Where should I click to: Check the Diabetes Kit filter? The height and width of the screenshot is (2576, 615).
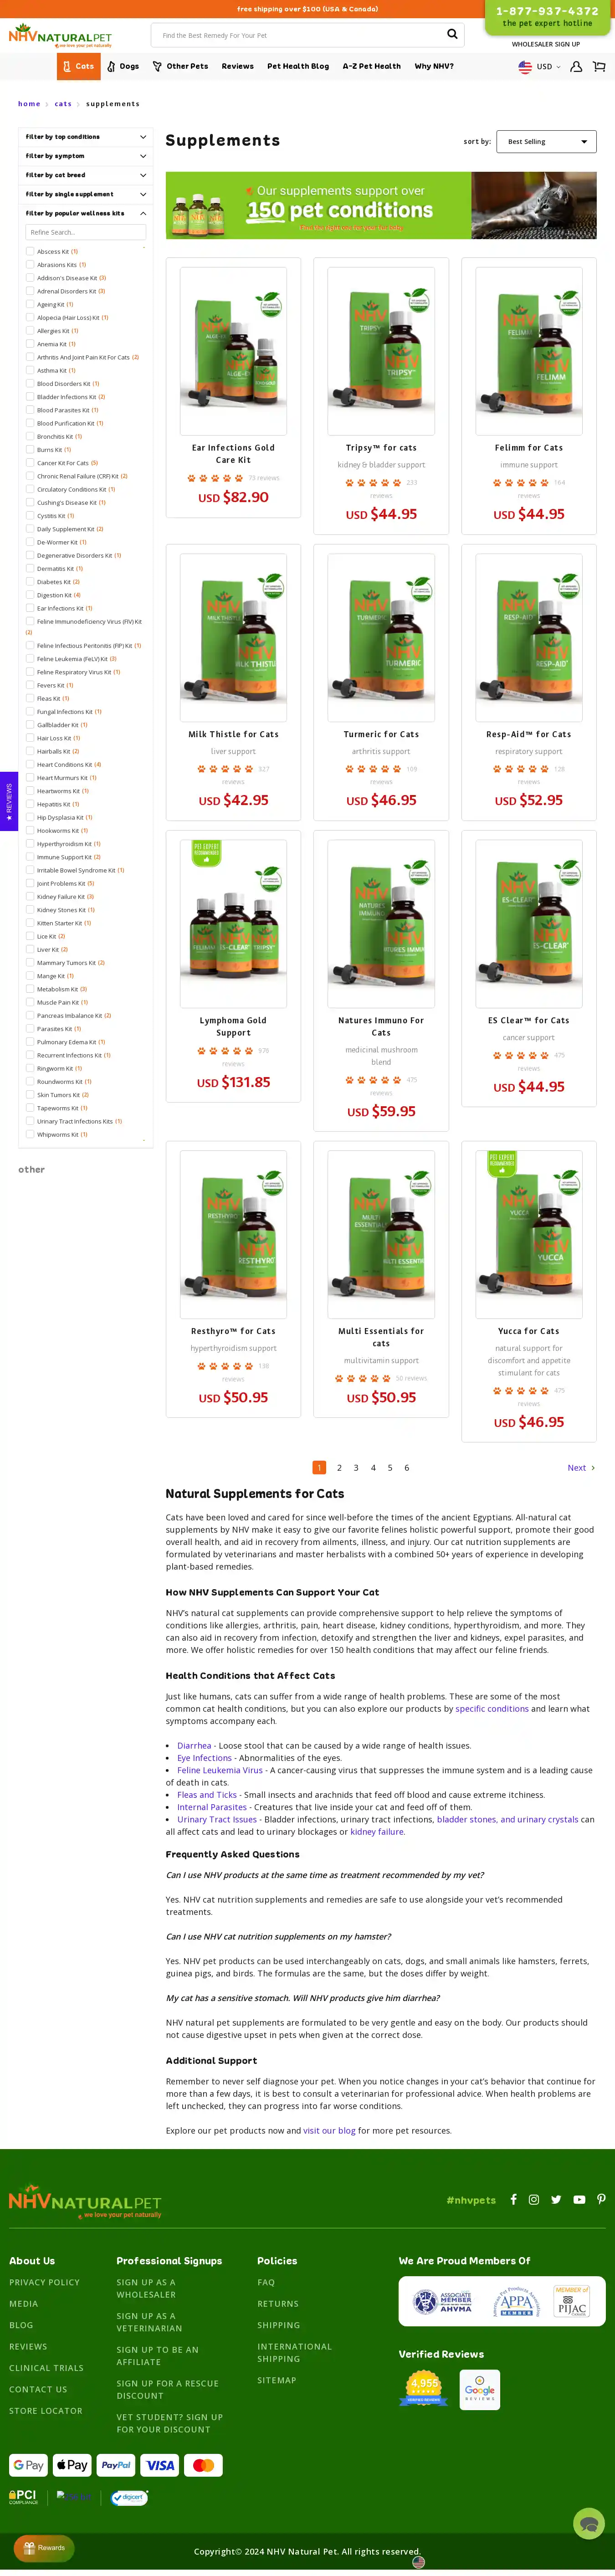[30, 581]
